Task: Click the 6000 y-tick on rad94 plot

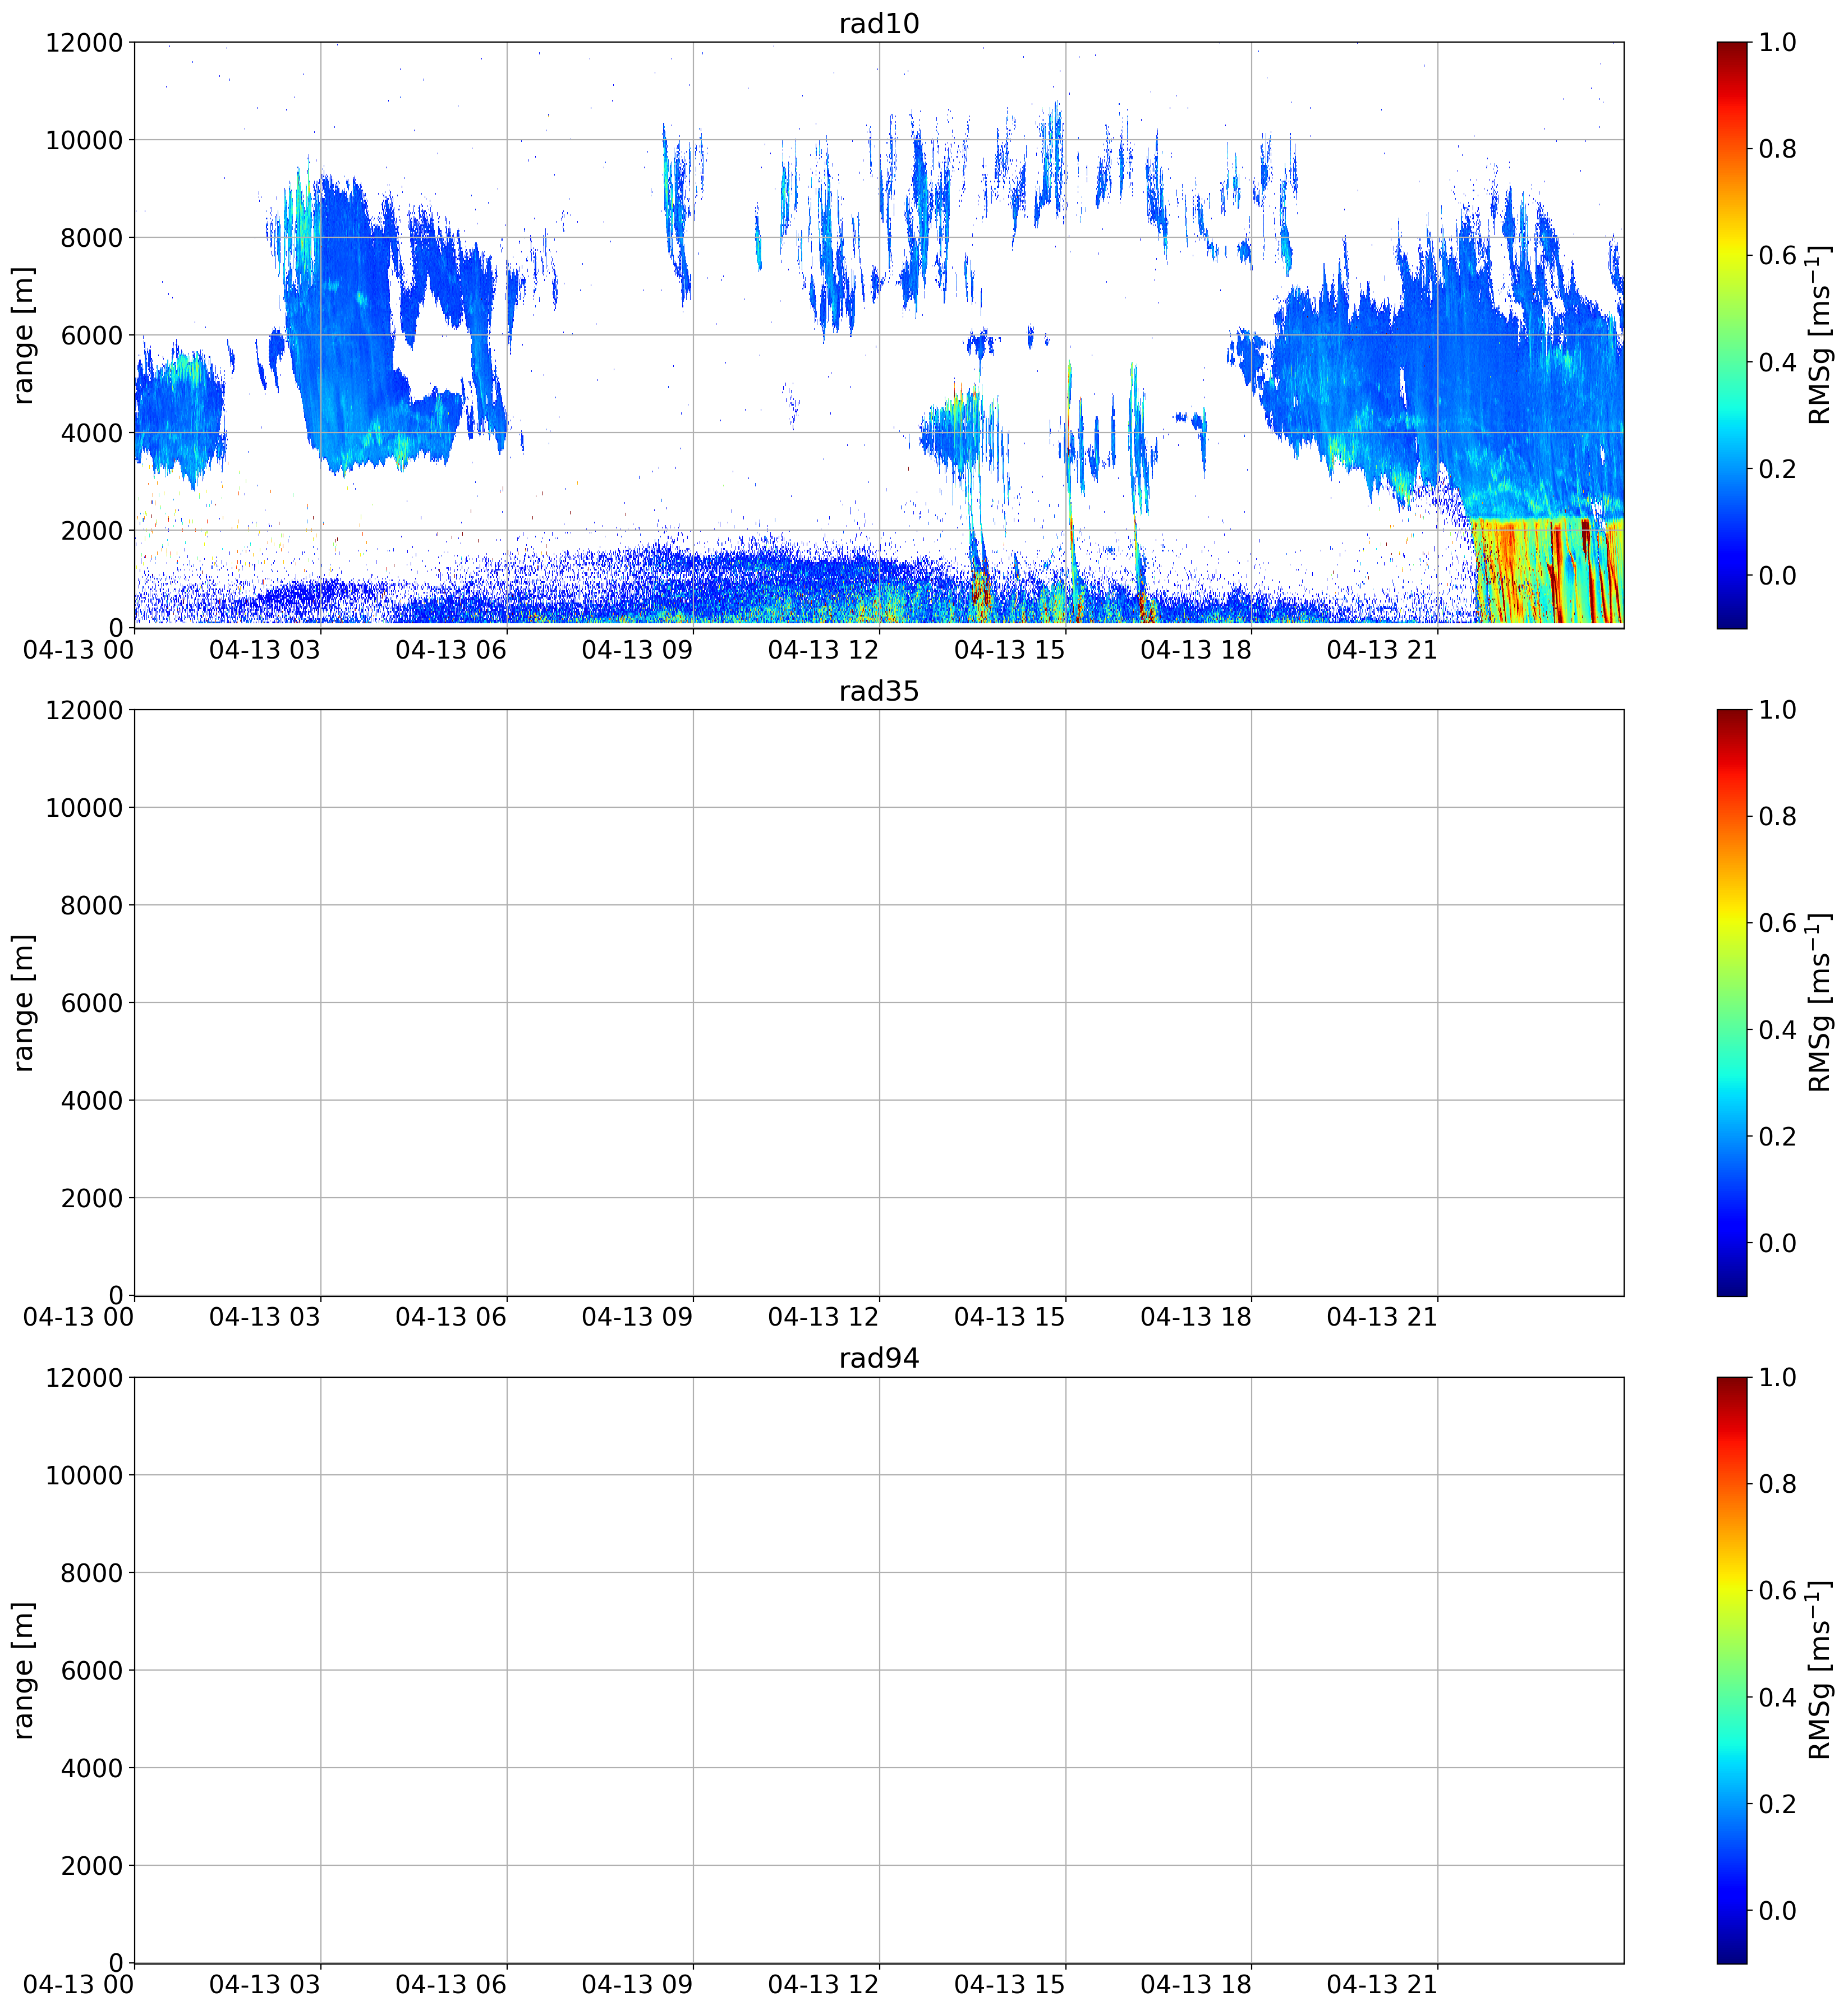Action: (91, 1671)
